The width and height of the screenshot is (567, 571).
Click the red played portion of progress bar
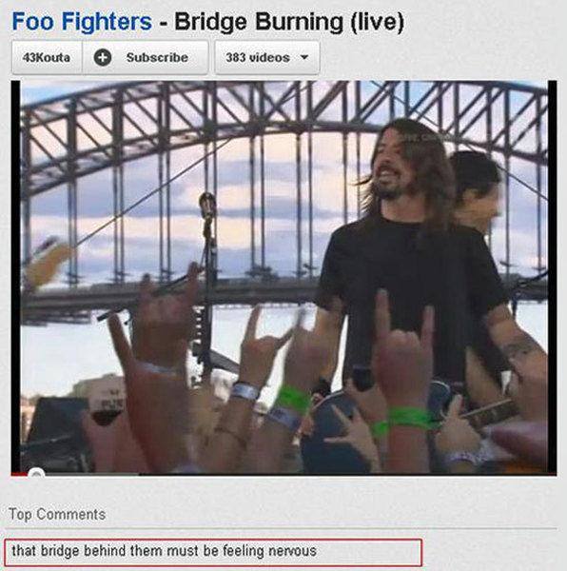click(20, 474)
